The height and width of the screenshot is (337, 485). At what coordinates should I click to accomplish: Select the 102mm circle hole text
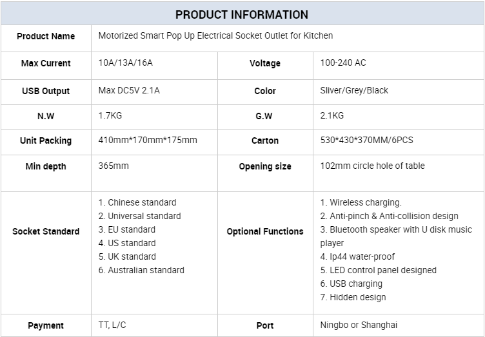pos(372,166)
